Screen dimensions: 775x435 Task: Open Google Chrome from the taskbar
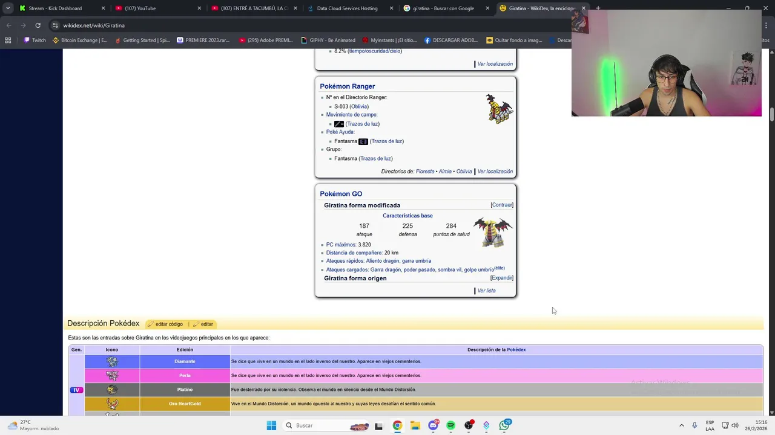(397, 425)
